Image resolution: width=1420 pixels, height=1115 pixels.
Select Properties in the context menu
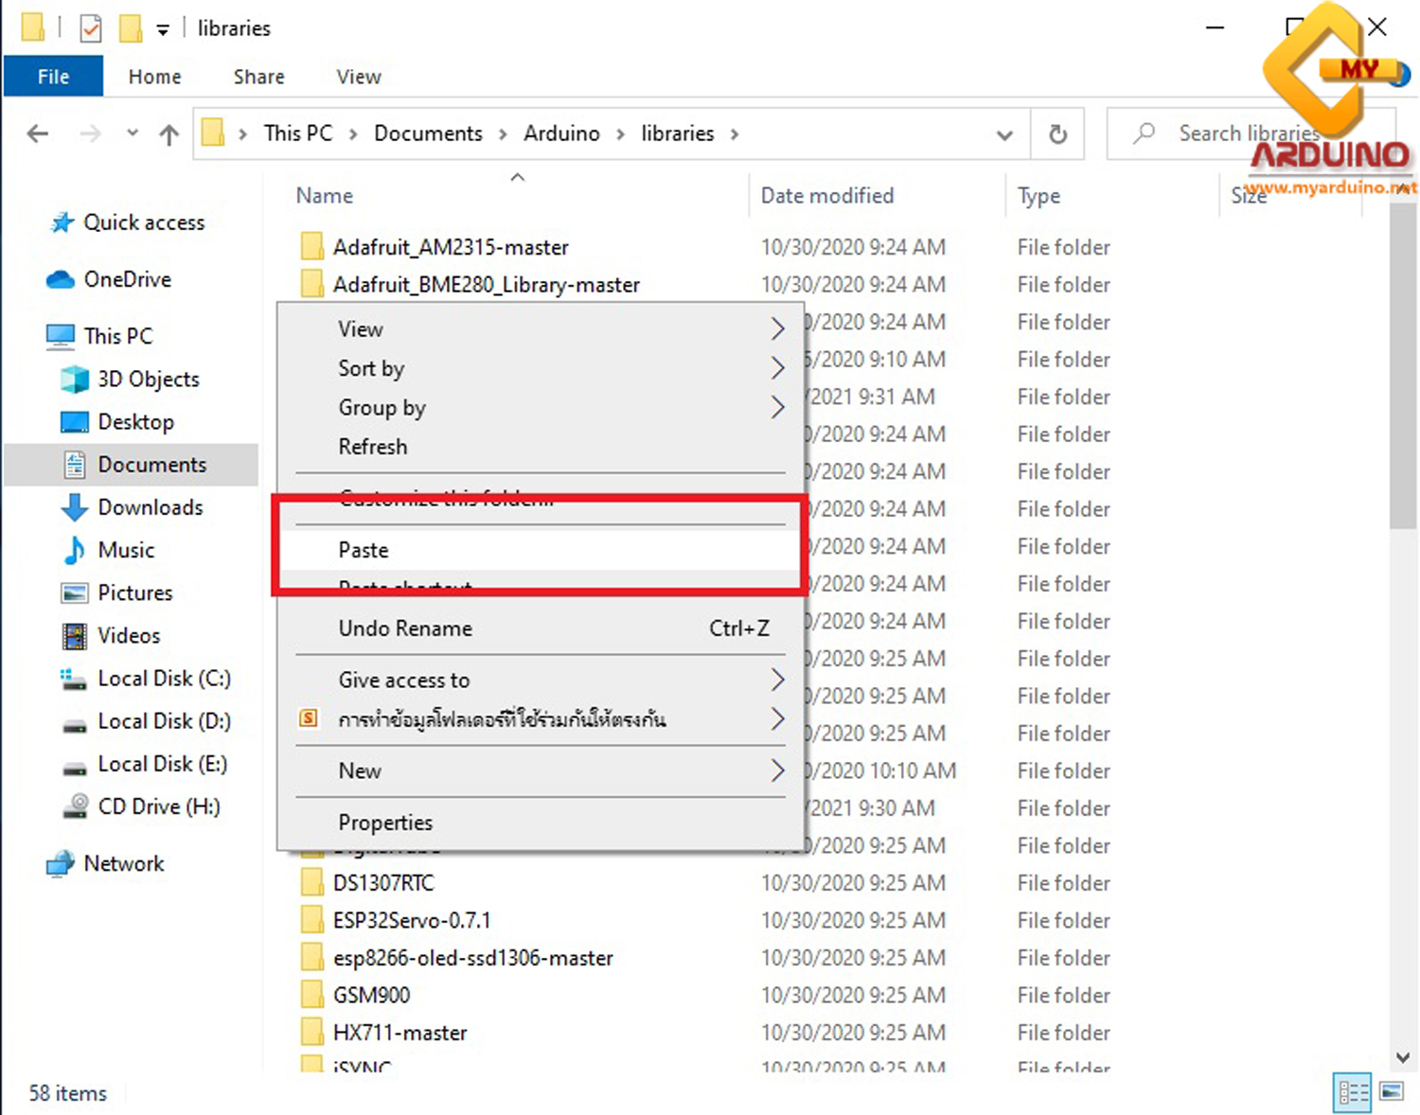(385, 823)
